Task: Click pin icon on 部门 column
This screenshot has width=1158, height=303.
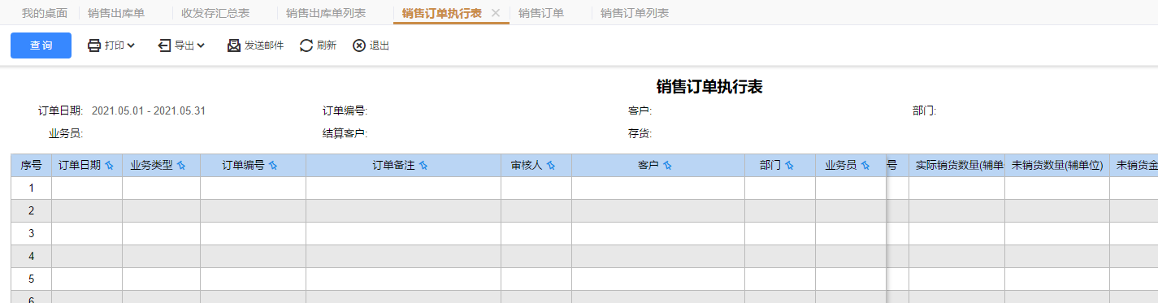Action: click(x=789, y=165)
